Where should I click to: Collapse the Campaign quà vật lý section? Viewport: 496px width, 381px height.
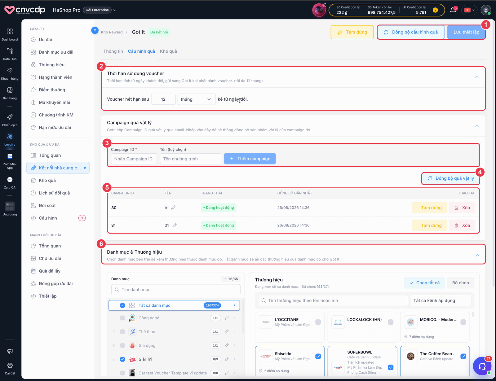[477, 126]
